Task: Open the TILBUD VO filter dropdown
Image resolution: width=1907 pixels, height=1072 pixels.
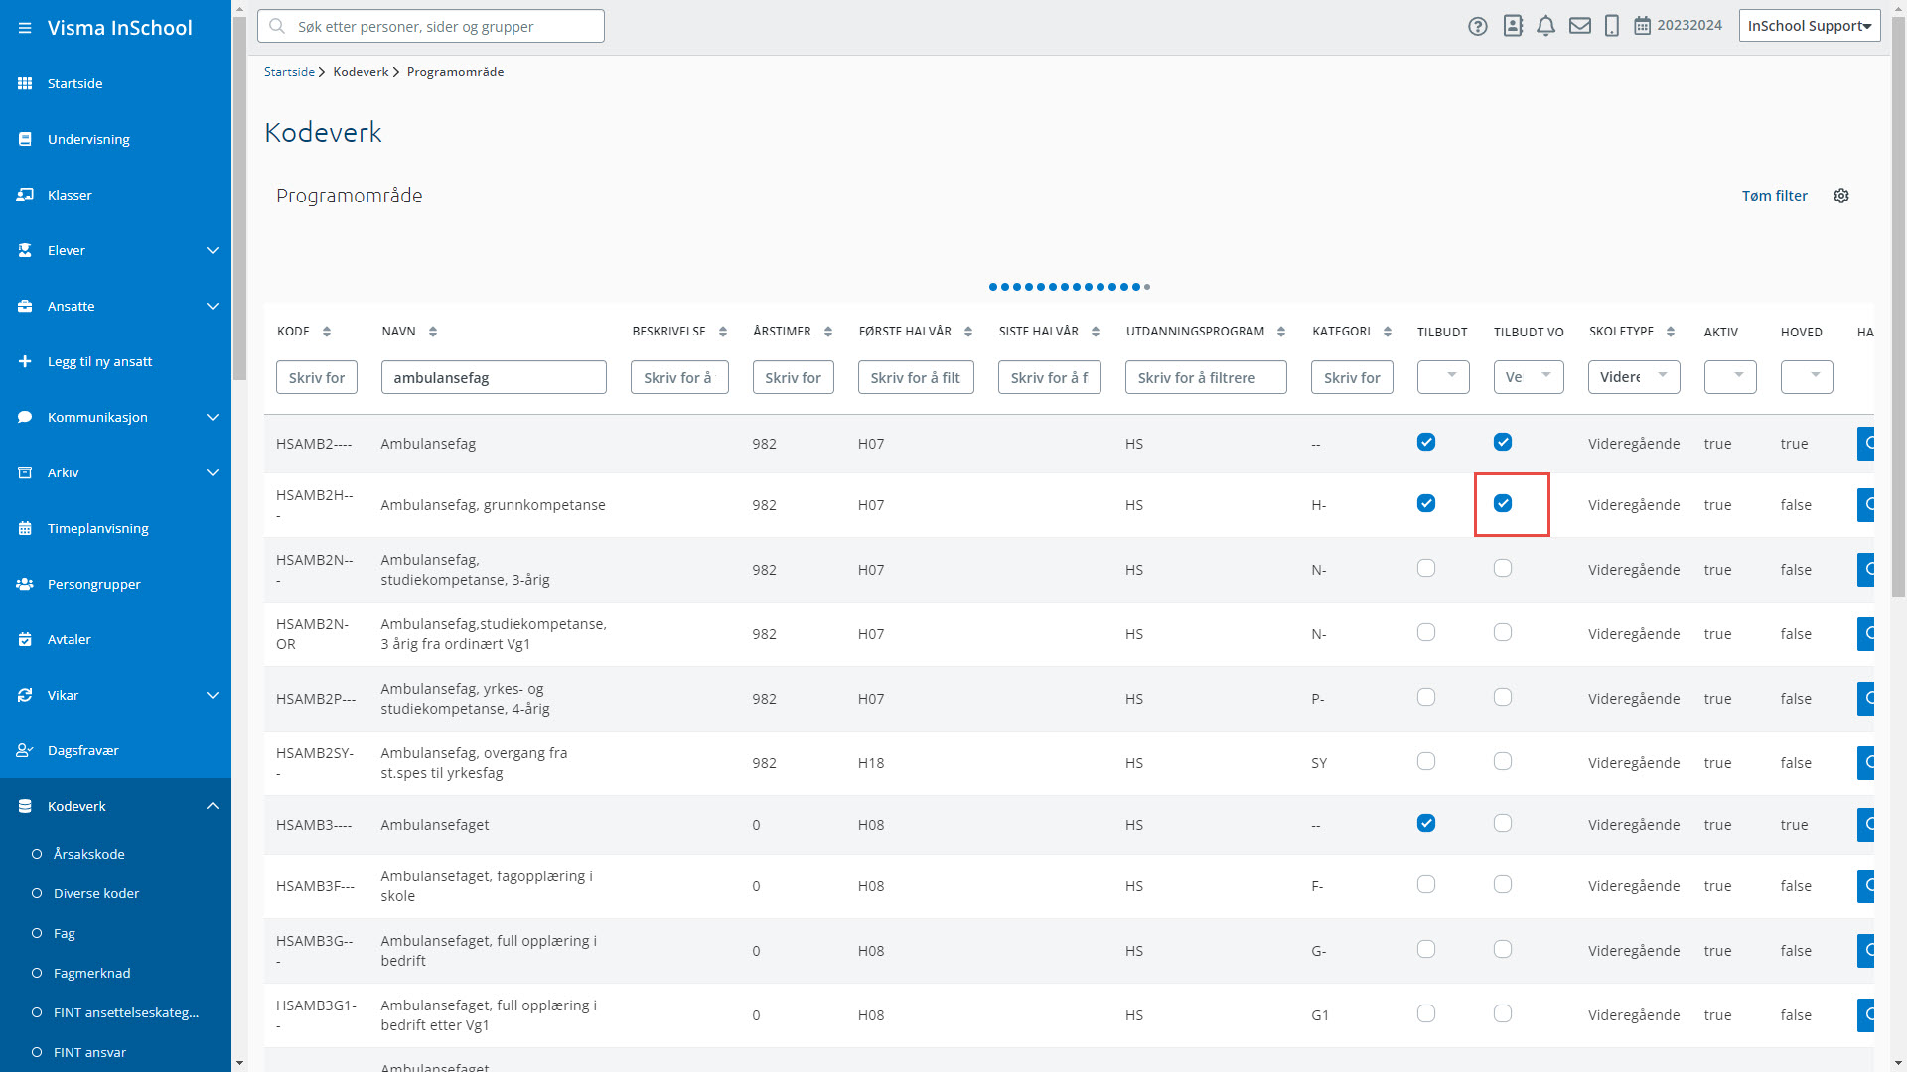Action: pyautogui.click(x=1529, y=377)
